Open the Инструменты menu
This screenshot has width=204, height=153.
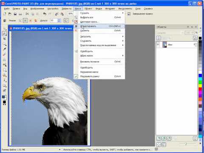[125, 8]
